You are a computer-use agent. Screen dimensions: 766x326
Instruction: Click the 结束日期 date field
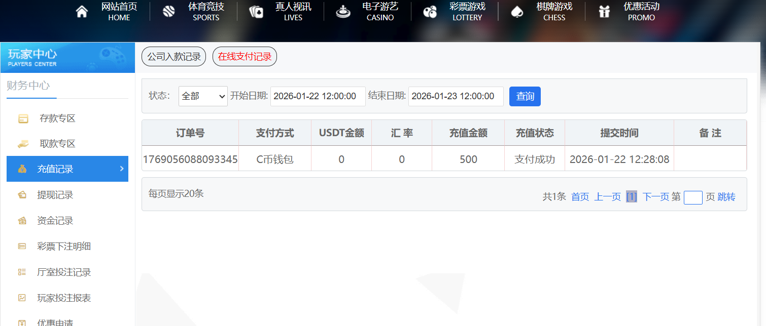[456, 96]
